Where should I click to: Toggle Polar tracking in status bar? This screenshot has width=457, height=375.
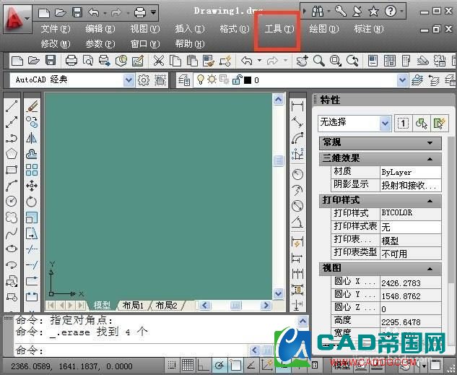pyautogui.click(x=219, y=364)
